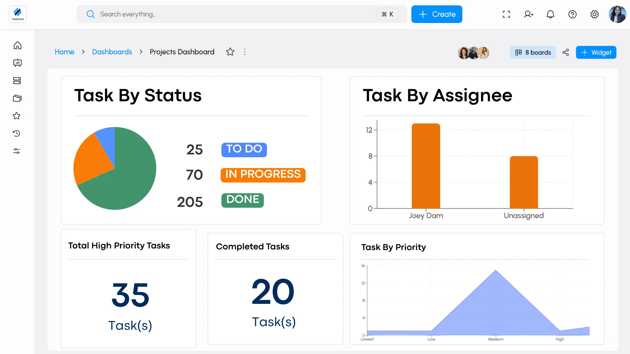Open the filter sliders sidebar icon
Image resolution: width=630 pixels, height=354 pixels.
tap(17, 151)
